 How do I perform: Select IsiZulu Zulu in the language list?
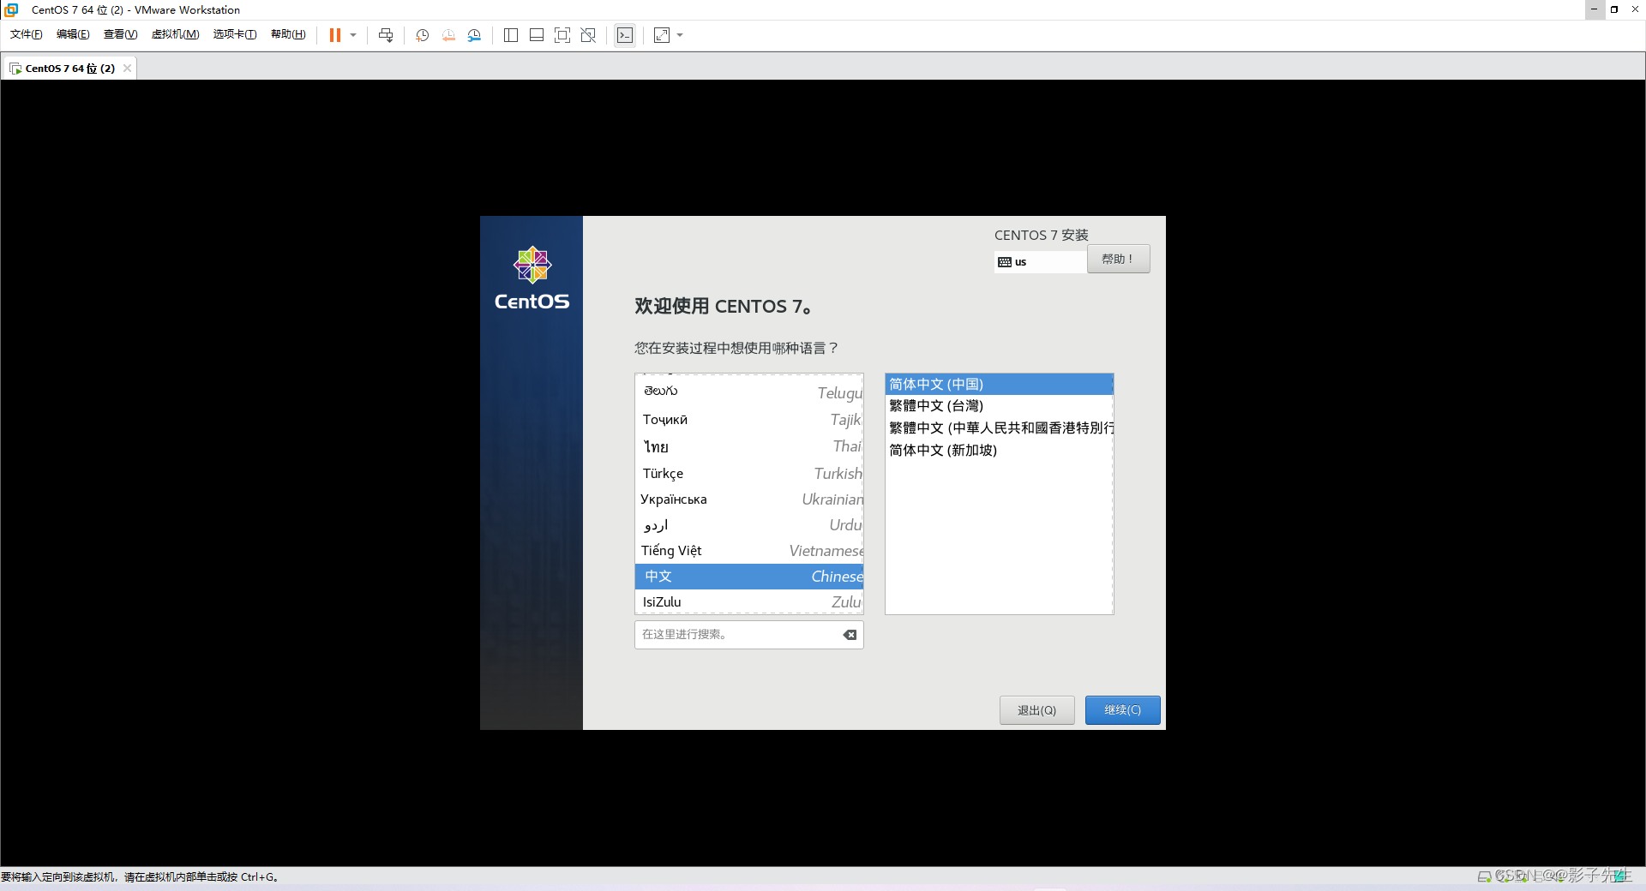[x=748, y=601]
